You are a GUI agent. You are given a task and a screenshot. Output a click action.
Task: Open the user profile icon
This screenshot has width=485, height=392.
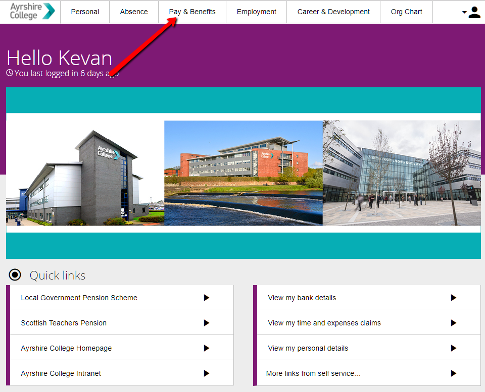[x=474, y=12]
